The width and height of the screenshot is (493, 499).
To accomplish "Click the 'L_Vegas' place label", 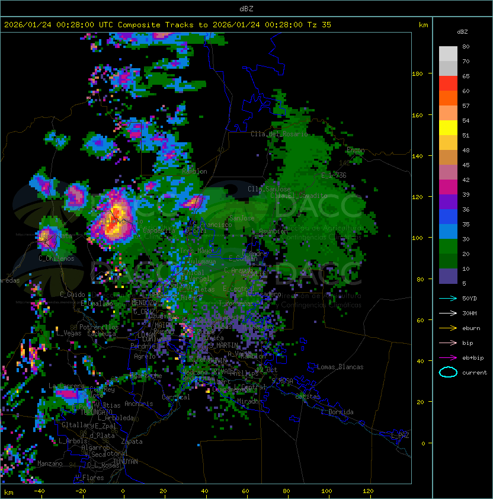I will click(x=69, y=333).
